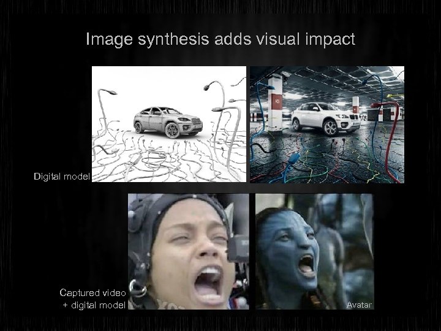Select the blue Avatar character image
Image resolution: width=441 pixels, height=331 pixels.
tap(315, 251)
